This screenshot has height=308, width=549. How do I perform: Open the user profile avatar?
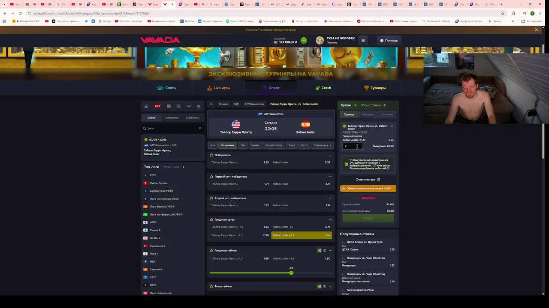click(320, 41)
